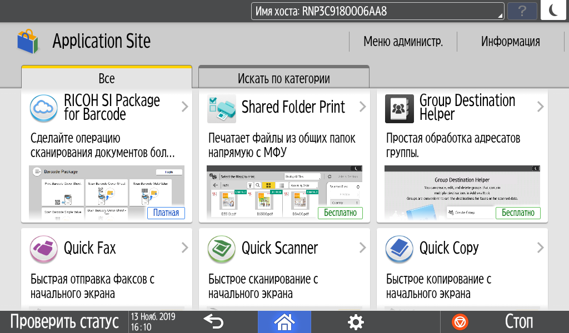This screenshot has height=333, width=569.
Task: Go back using the return arrow
Action: pyautogui.click(x=213, y=322)
